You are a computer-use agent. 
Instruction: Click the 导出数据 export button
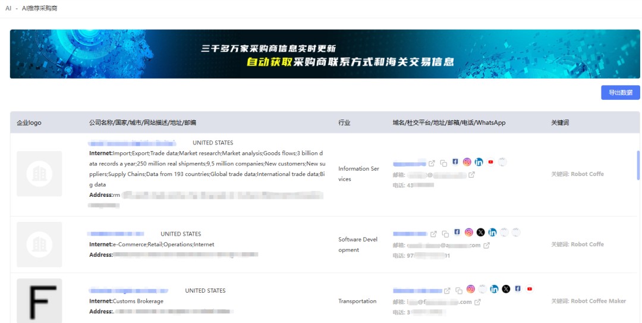click(x=620, y=93)
